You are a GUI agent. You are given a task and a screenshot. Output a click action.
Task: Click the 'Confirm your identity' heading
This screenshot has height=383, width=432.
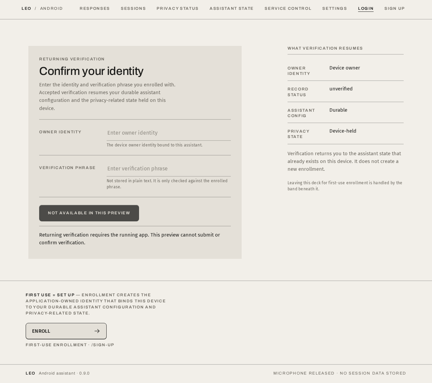[91, 71]
